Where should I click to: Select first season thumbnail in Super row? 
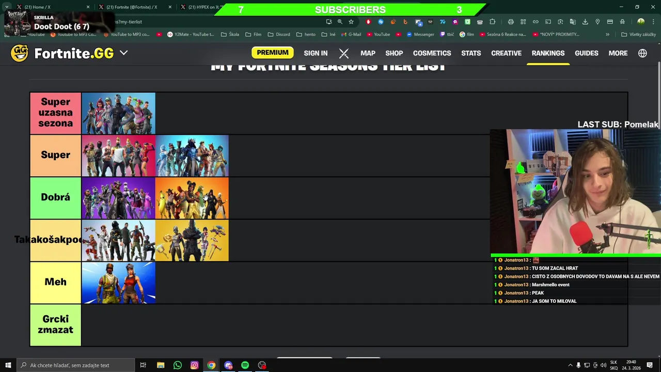coord(118,156)
